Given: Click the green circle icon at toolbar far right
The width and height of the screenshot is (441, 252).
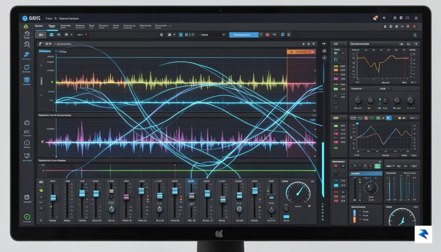Looking at the screenshot, I should (x=415, y=35).
